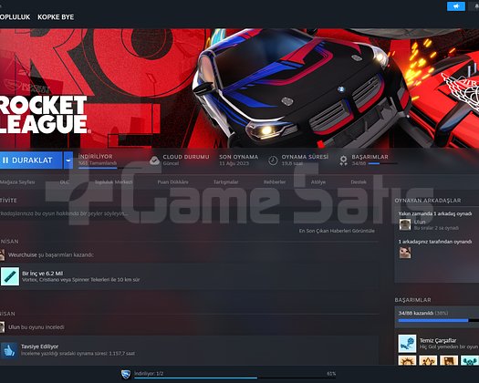Viewport: 479px width, 383px height.
Task: Click the second friend avatar in friends panel
Action: (x=405, y=253)
